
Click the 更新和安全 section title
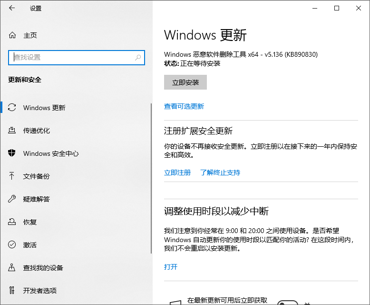point(25,80)
